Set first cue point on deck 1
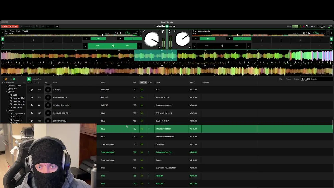The image size is (334, 188). click(14, 40)
